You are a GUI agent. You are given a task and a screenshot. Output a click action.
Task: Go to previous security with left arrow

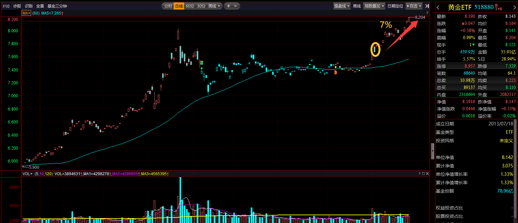(438, 7)
